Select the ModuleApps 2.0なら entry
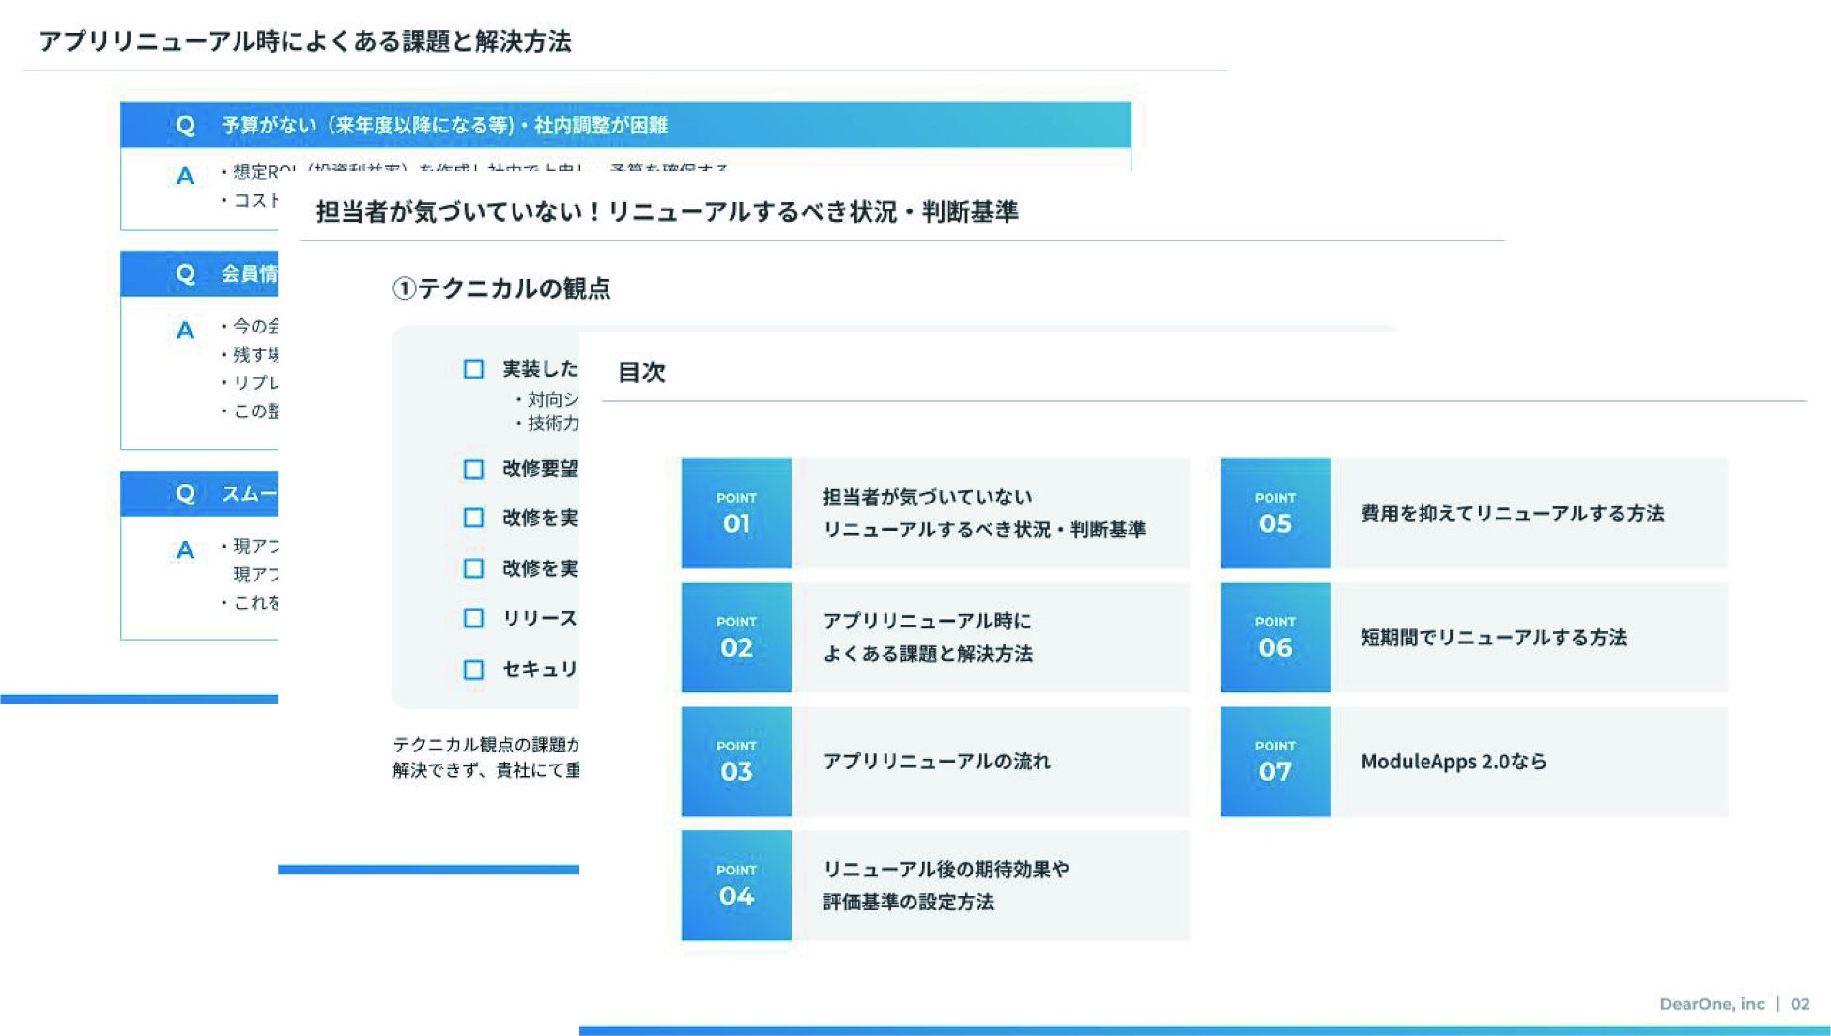Image resolution: width=1831 pixels, height=1036 pixels. click(x=1454, y=762)
